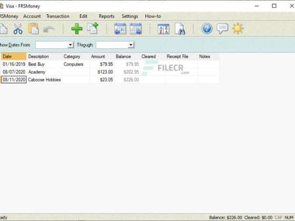Open the Find binoculars icon
This screenshot has height=221, width=295.
[x=180, y=29]
